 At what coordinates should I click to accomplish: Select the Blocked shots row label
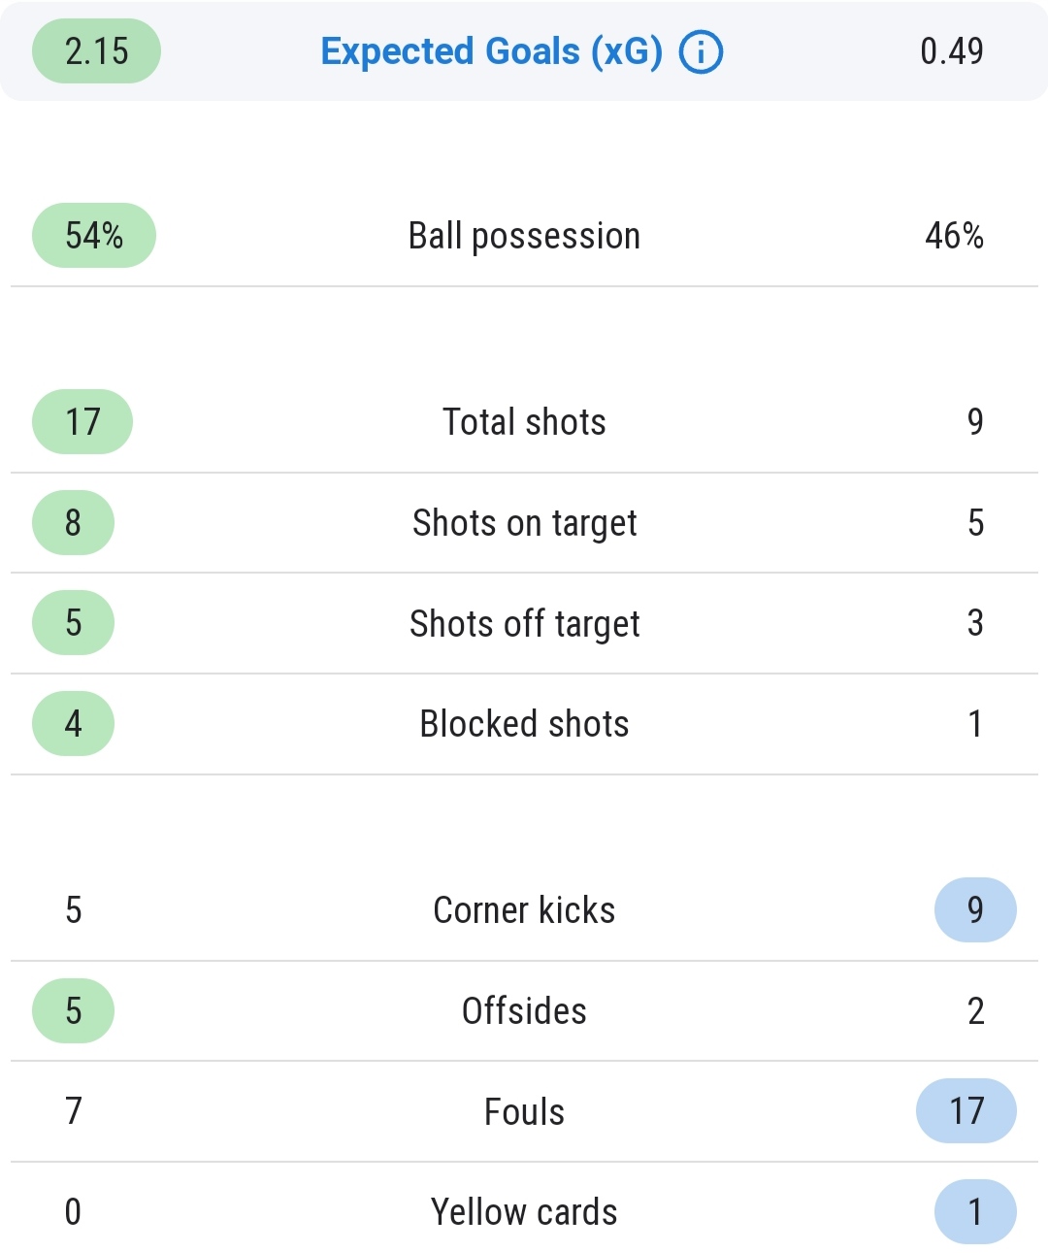524,724
